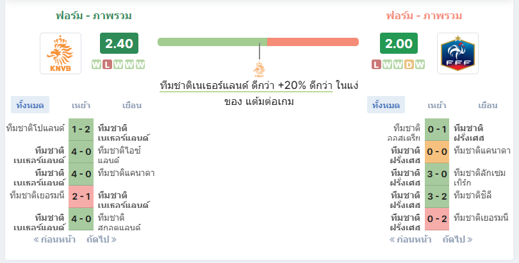
Task: Go to ถัดไป page of France matches
Action: [x=457, y=239]
